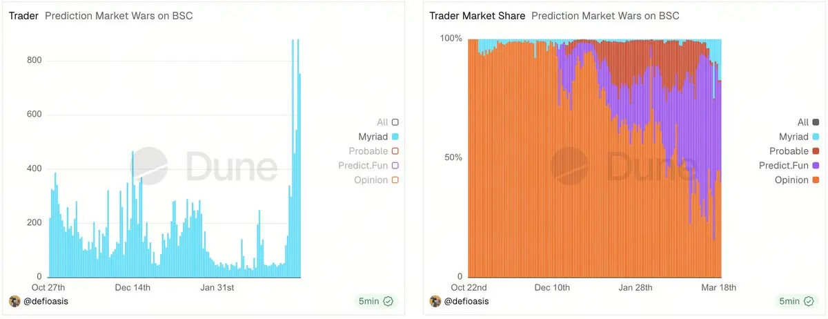Open @defioasis profile link under Market Share chart

[x=467, y=301]
